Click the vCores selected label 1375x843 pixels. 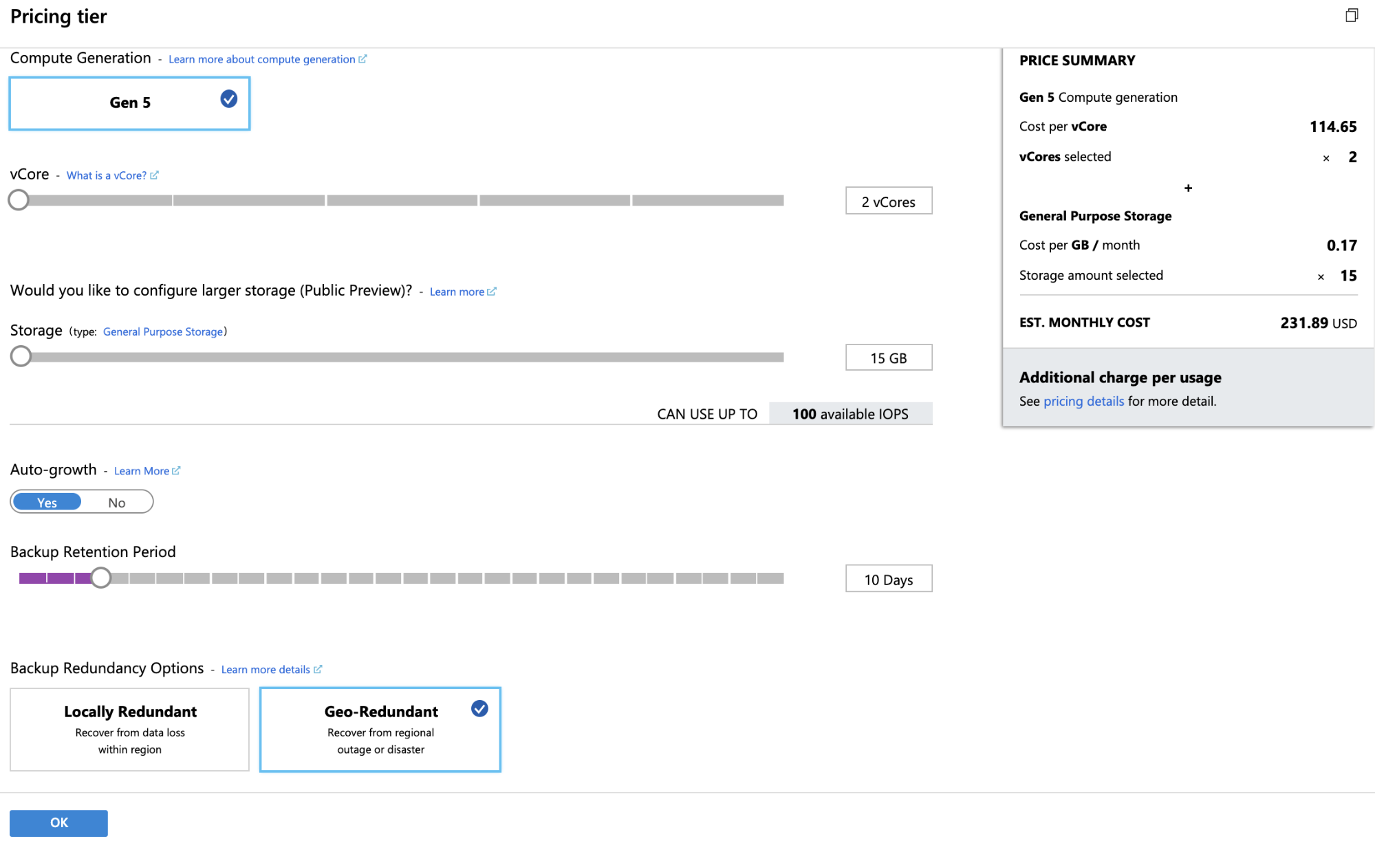pyautogui.click(x=1065, y=157)
